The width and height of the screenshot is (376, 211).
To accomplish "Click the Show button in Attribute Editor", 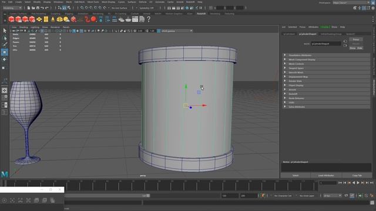I will click(352, 48).
